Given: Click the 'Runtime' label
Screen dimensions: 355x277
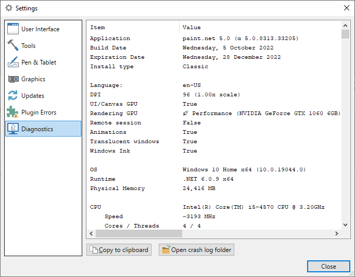Looking at the screenshot, I should [x=103, y=179].
